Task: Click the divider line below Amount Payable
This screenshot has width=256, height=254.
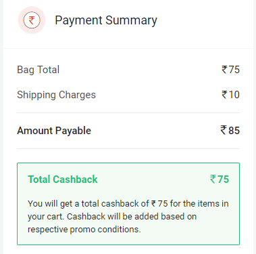Action: 128,148
